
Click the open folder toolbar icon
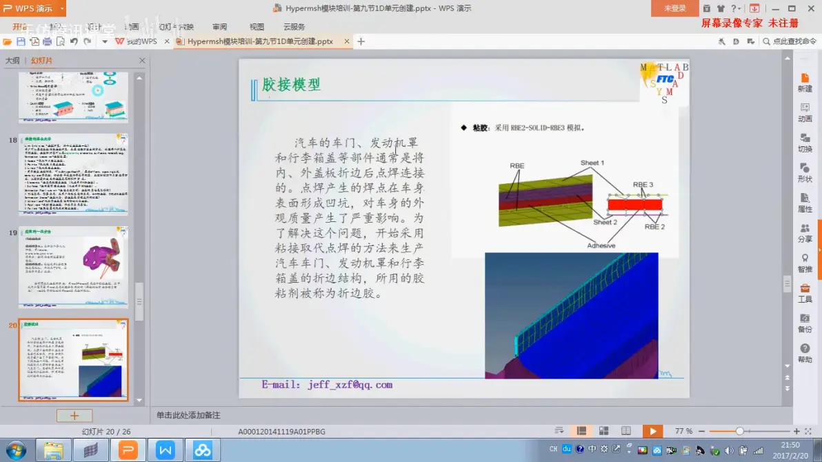pos(8,41)
